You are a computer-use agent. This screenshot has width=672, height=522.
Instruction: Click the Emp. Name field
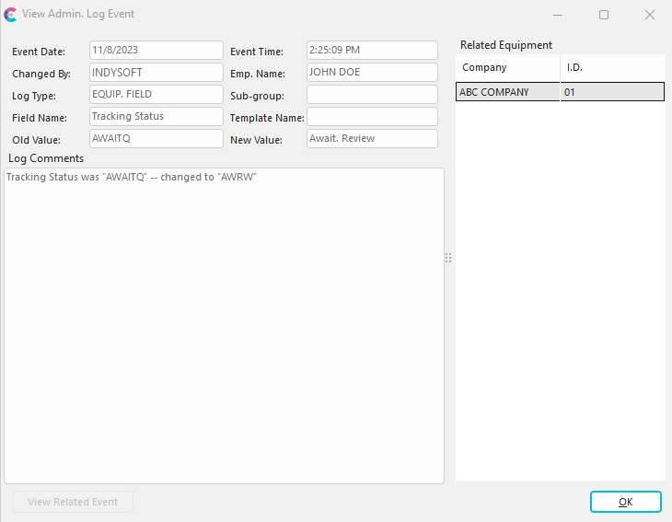(372, 73)
